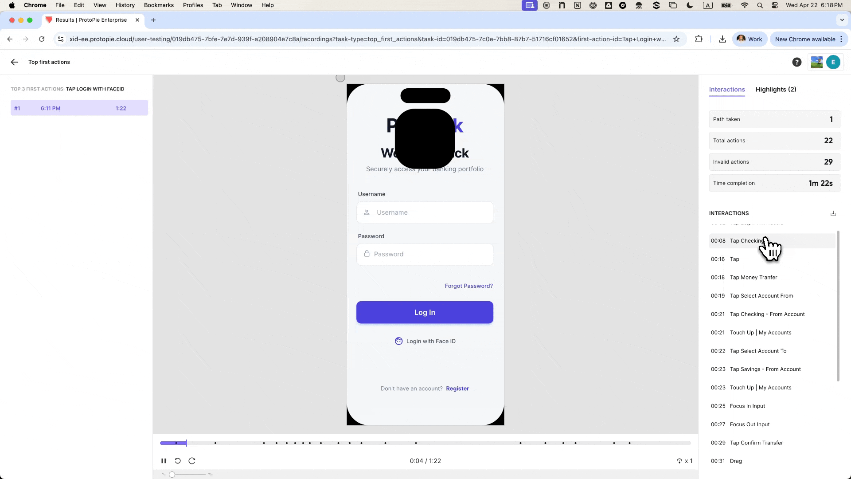Image resolution: width=851 pixels, height=479 pixels.
Task: Click the Do Not Disturb moon icon
Action: (690, 5)
